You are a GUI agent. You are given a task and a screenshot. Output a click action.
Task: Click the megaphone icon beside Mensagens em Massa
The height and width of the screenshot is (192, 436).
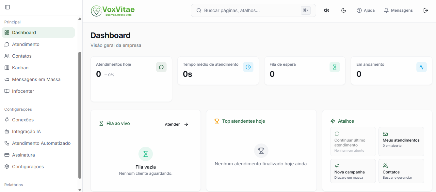7,79
